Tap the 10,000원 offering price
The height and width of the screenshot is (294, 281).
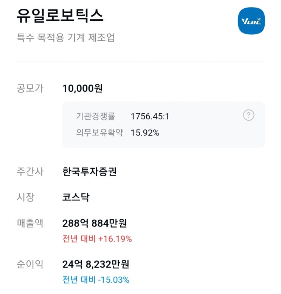[82, 88]
